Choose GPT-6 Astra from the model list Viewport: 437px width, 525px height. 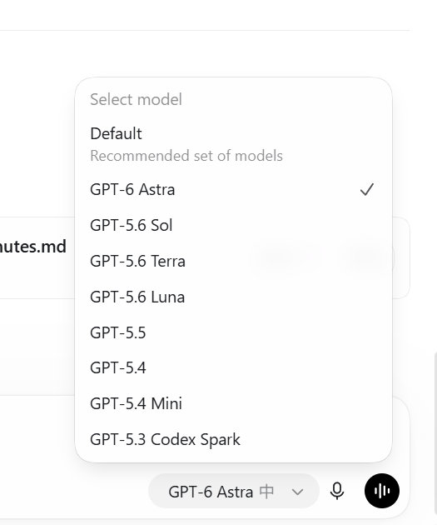tap(233, 189)
